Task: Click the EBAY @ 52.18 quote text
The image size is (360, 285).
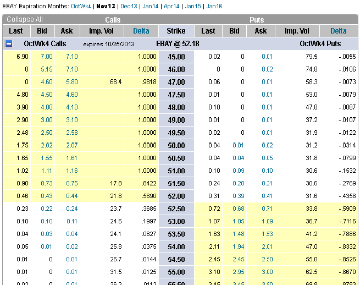Action: click(178, 43)
